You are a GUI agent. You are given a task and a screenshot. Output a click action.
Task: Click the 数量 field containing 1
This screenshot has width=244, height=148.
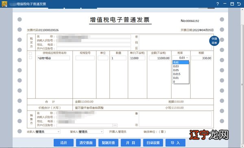pos(119,58)
